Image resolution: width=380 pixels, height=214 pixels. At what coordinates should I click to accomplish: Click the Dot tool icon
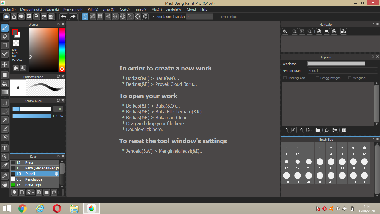5,54
